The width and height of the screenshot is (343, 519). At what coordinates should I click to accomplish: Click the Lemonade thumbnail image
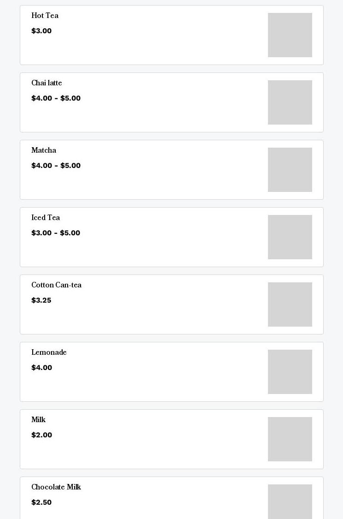click(290, 372)
